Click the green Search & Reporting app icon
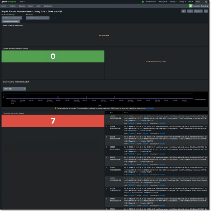211x211 pixels. tap(190, 6)
